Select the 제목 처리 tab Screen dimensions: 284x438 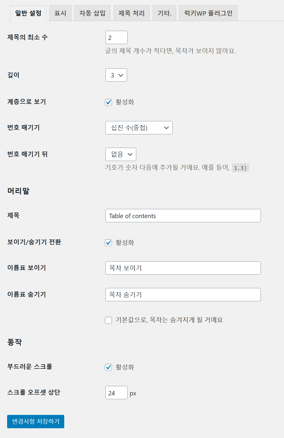131,13
